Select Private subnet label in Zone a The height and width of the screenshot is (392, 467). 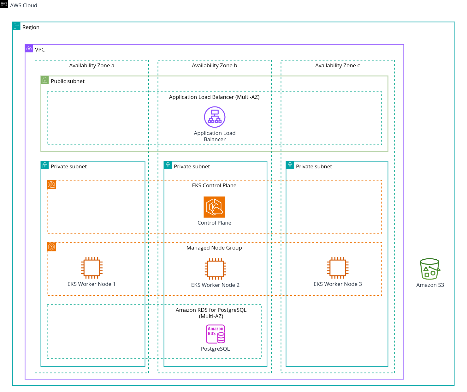[69, 166]
